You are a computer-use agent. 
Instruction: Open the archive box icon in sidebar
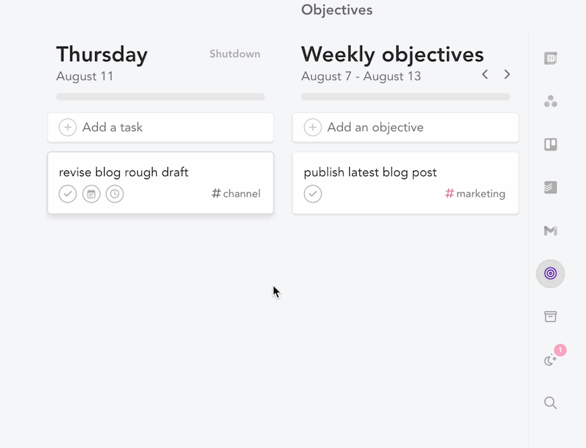click(550, 316)
